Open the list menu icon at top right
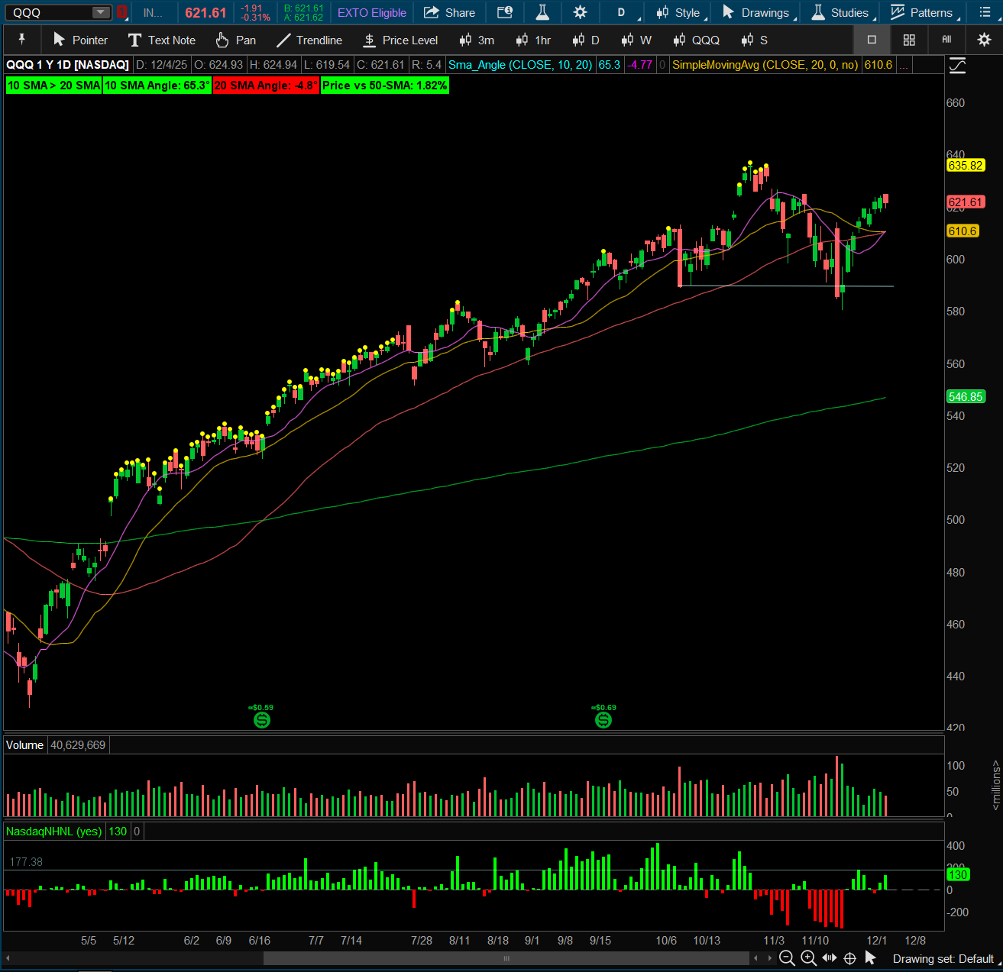 tap(985, 12)
